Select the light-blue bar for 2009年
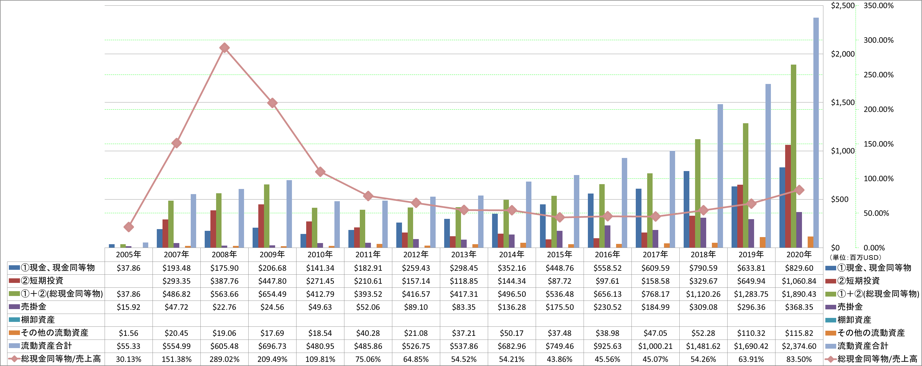922x366 pixels. pos(289,214)
